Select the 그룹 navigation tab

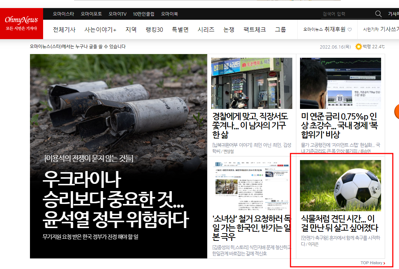click(280, 30)
